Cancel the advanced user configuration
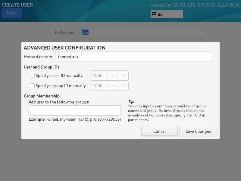Screen dimensions: 241x181 coord(159,131)
